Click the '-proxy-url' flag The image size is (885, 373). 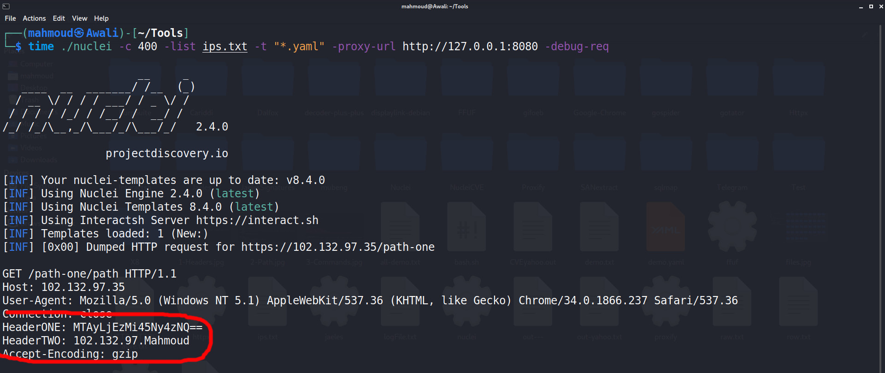point(364,47)
